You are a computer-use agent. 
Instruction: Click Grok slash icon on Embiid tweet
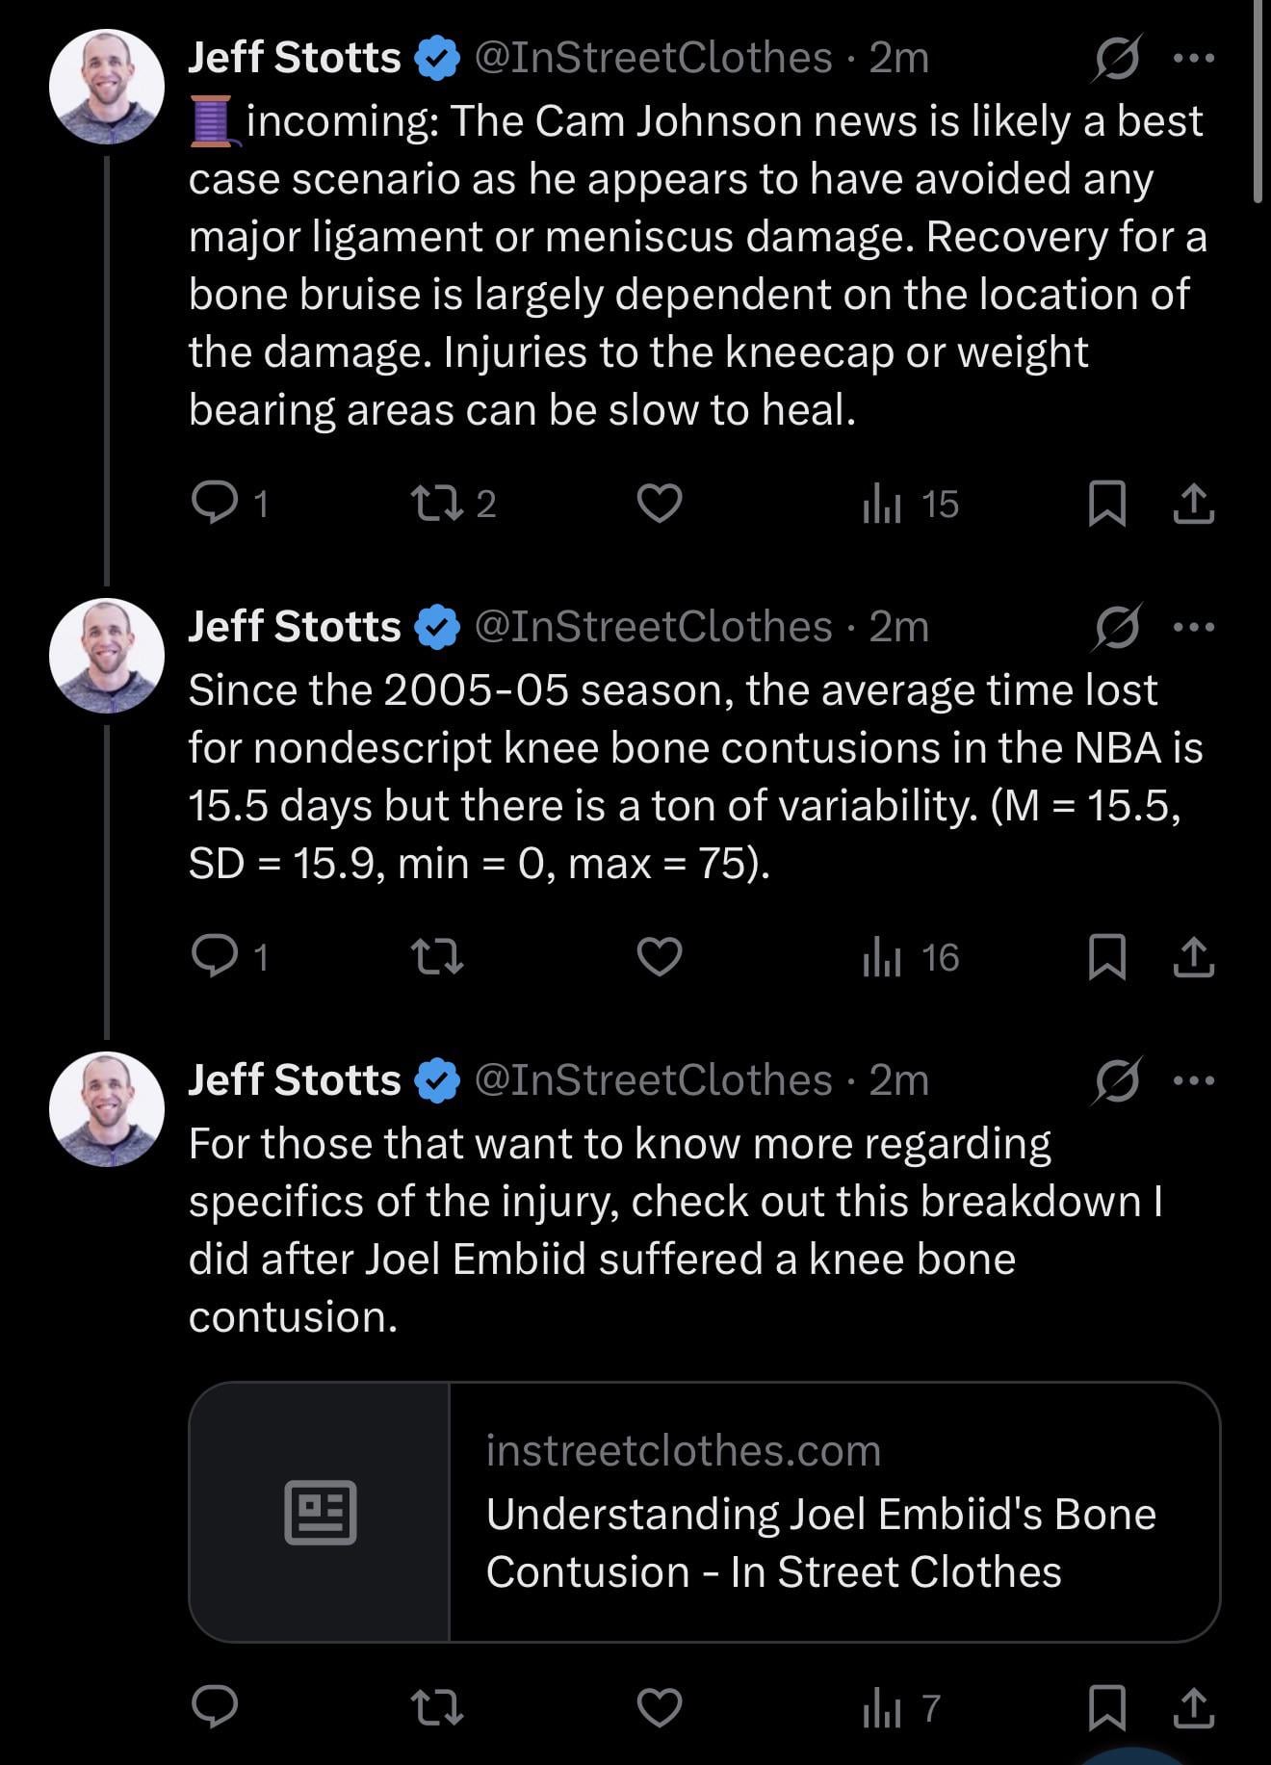1117,1080
